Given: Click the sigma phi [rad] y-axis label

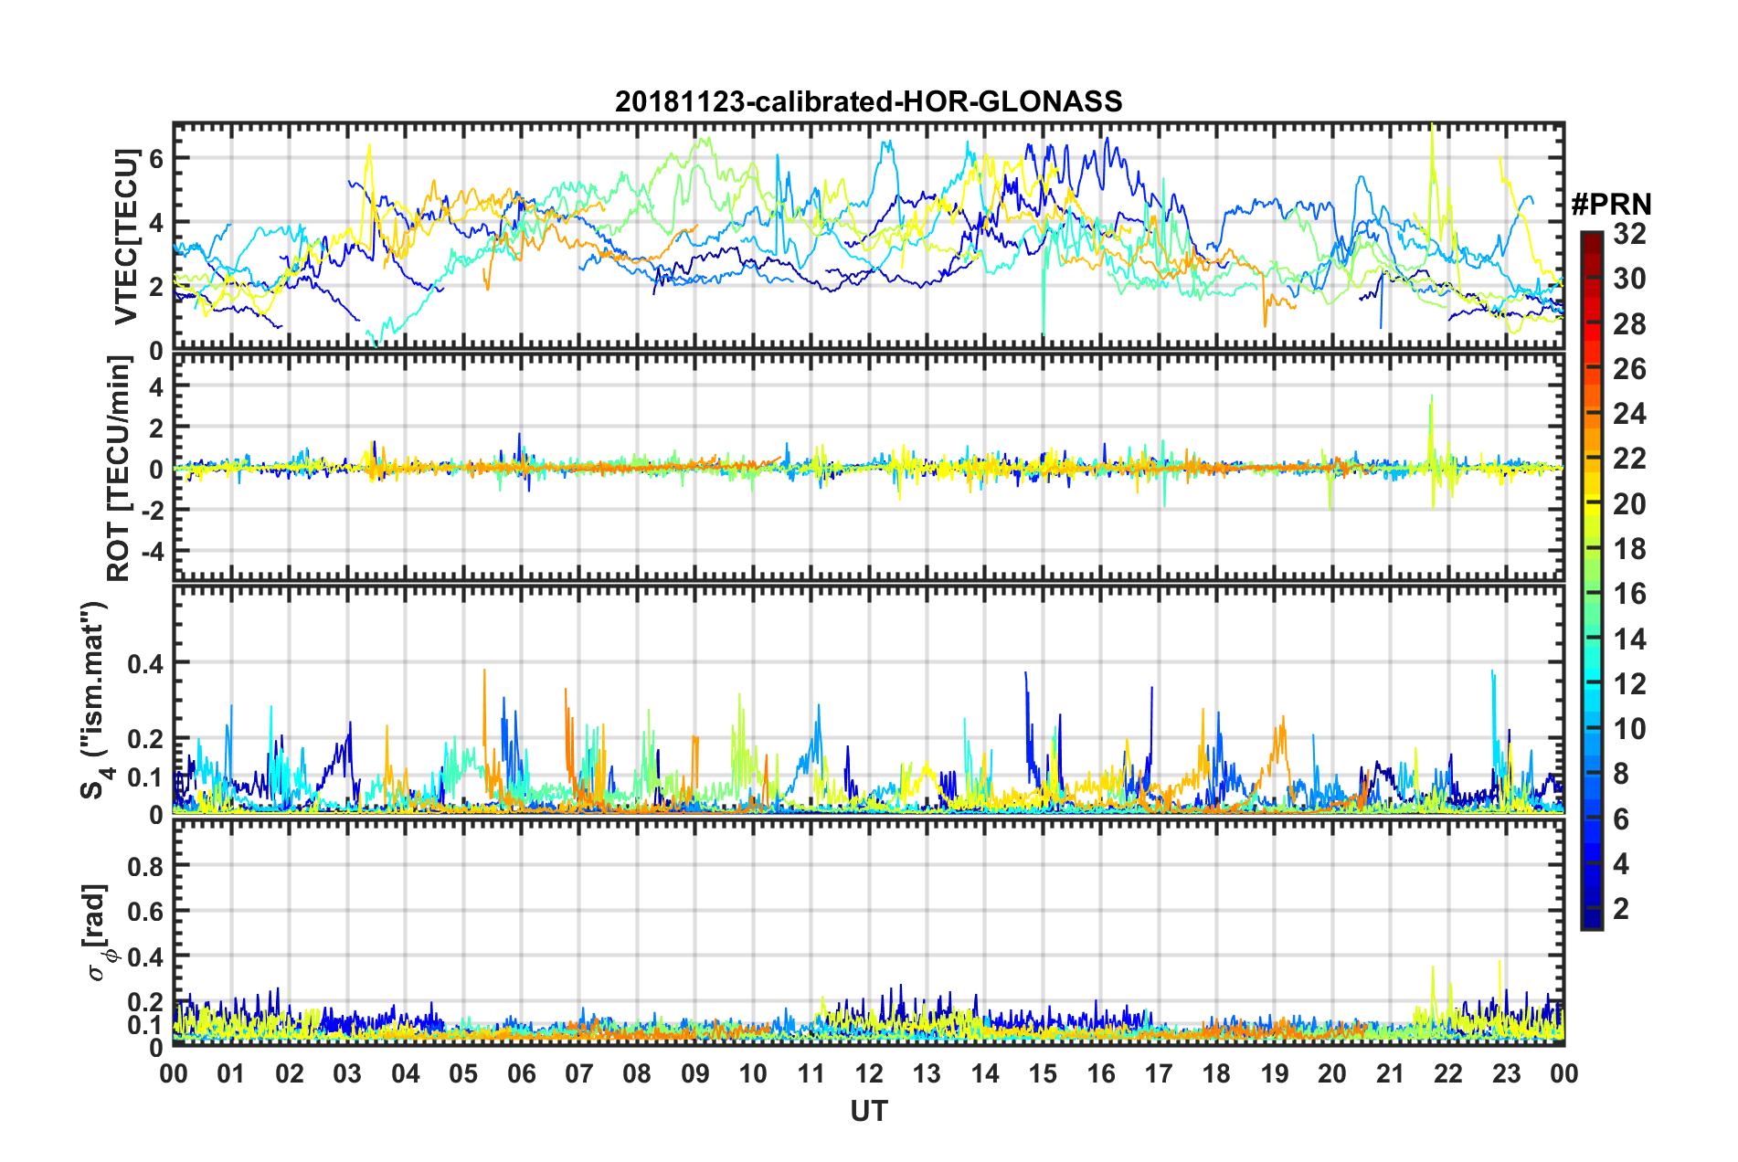Looking at the screenshot, I should tap(95, 932).
